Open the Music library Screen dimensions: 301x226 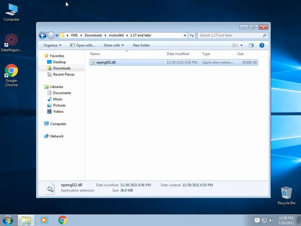pyautogui.click(x=58, y=99)
